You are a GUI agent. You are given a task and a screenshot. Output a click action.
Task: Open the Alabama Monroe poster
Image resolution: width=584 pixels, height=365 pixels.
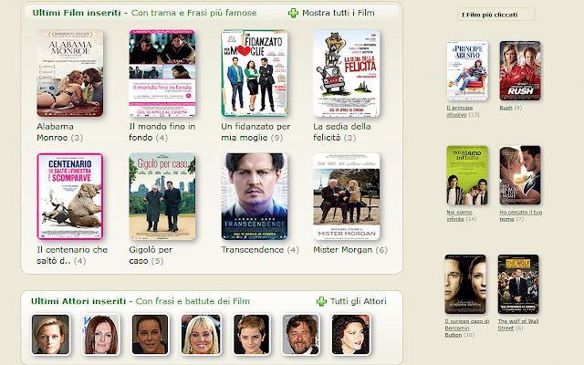(70, 73)
